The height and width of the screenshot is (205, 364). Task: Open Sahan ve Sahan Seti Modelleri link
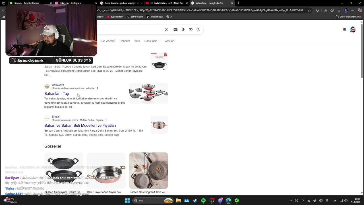(x=80, y=125)
